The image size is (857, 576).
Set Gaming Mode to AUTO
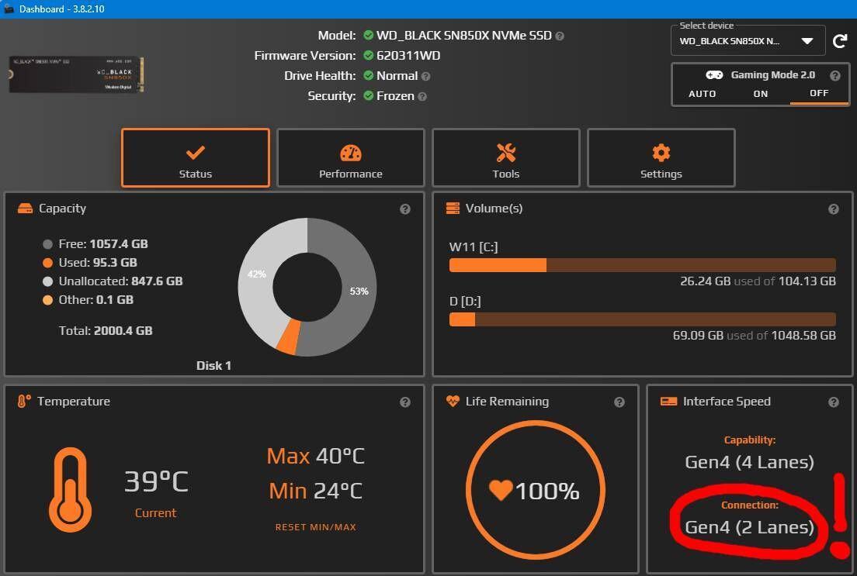(x=703, y=94)
